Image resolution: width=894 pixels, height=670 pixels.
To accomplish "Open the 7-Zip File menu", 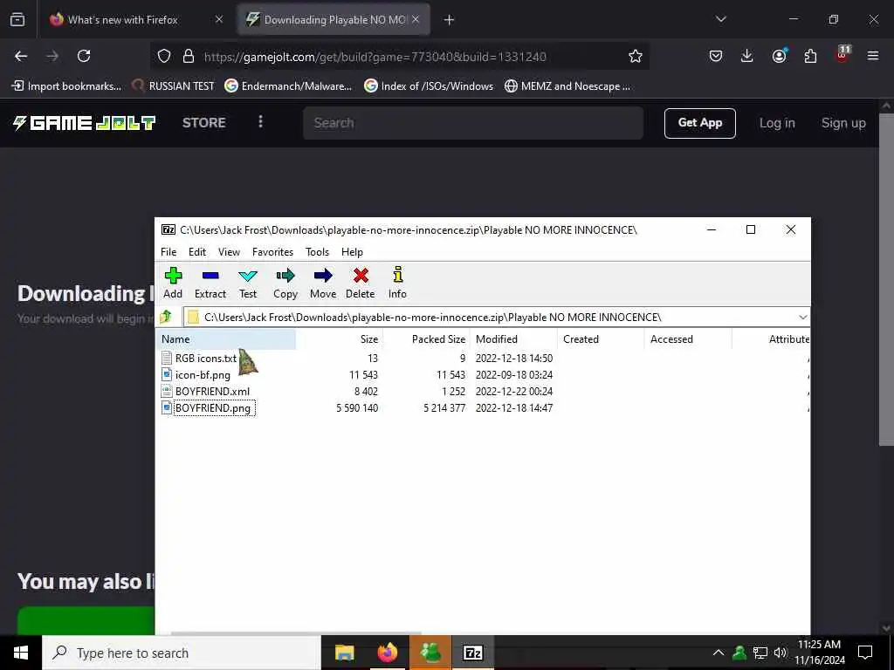I will pos(168,252).
